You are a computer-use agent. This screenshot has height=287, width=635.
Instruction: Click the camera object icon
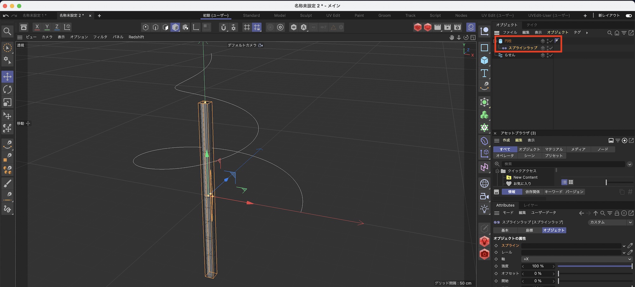point(484,196)
